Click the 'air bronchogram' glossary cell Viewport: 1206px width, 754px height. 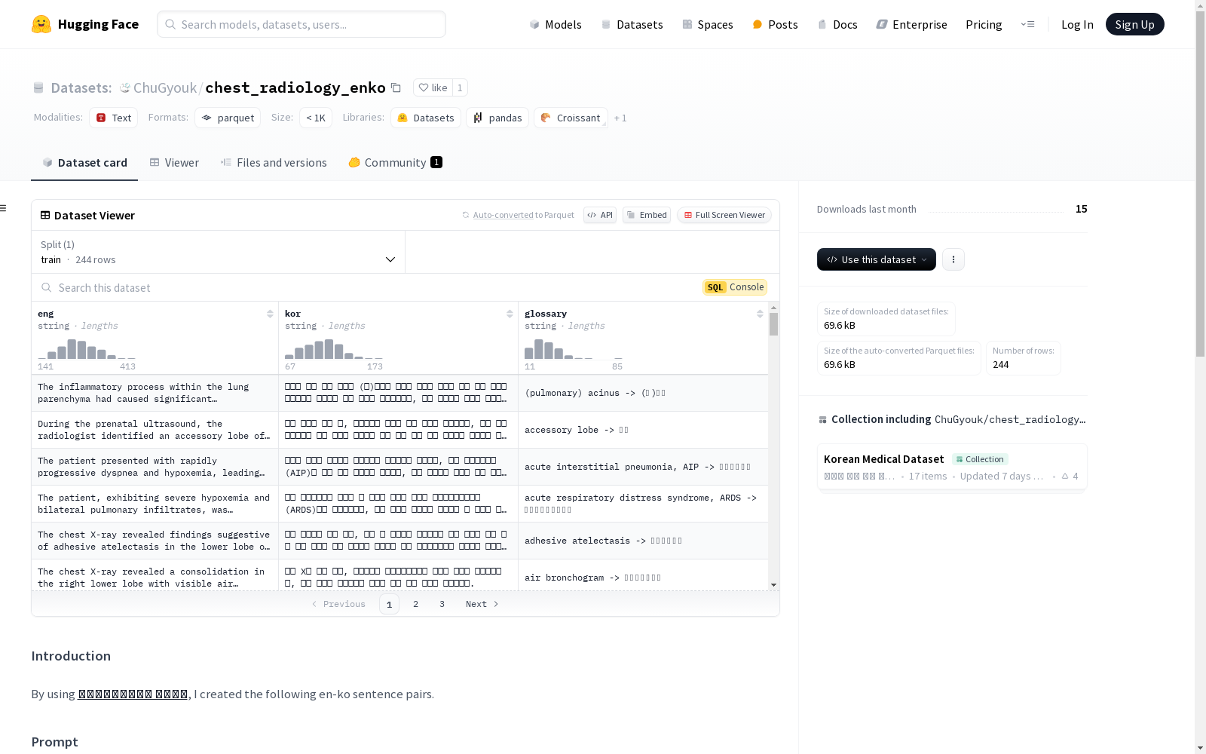coord(643,575)
